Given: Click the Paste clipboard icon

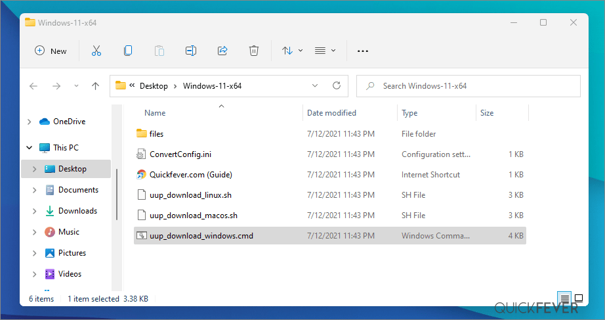Looking at the screenshot, I should pos(159,51).
